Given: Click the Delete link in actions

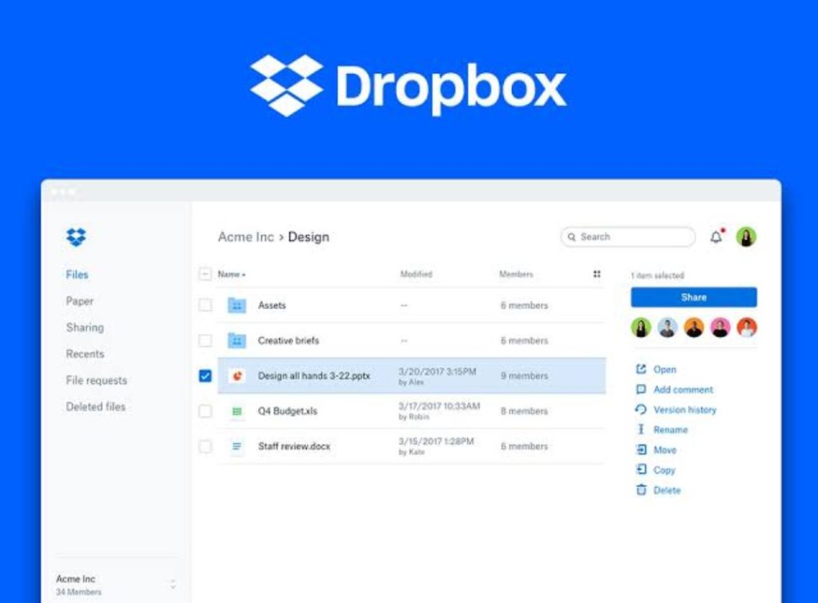Looking at the screenshot, I should coord(667,490).
